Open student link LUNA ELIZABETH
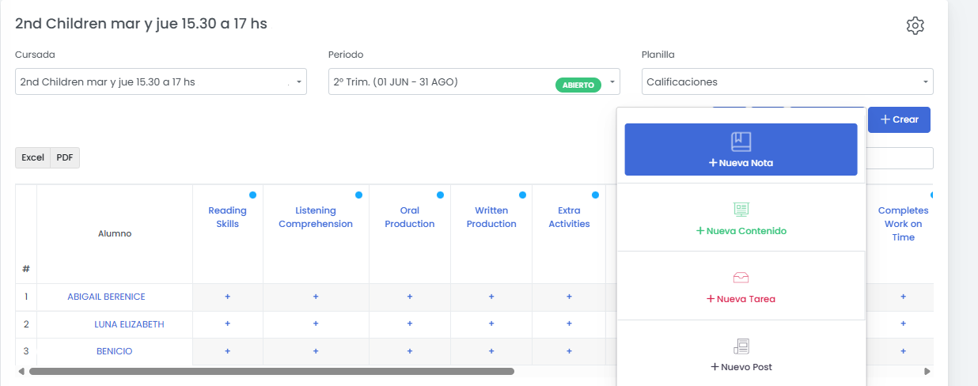 [x=129, y=324]
